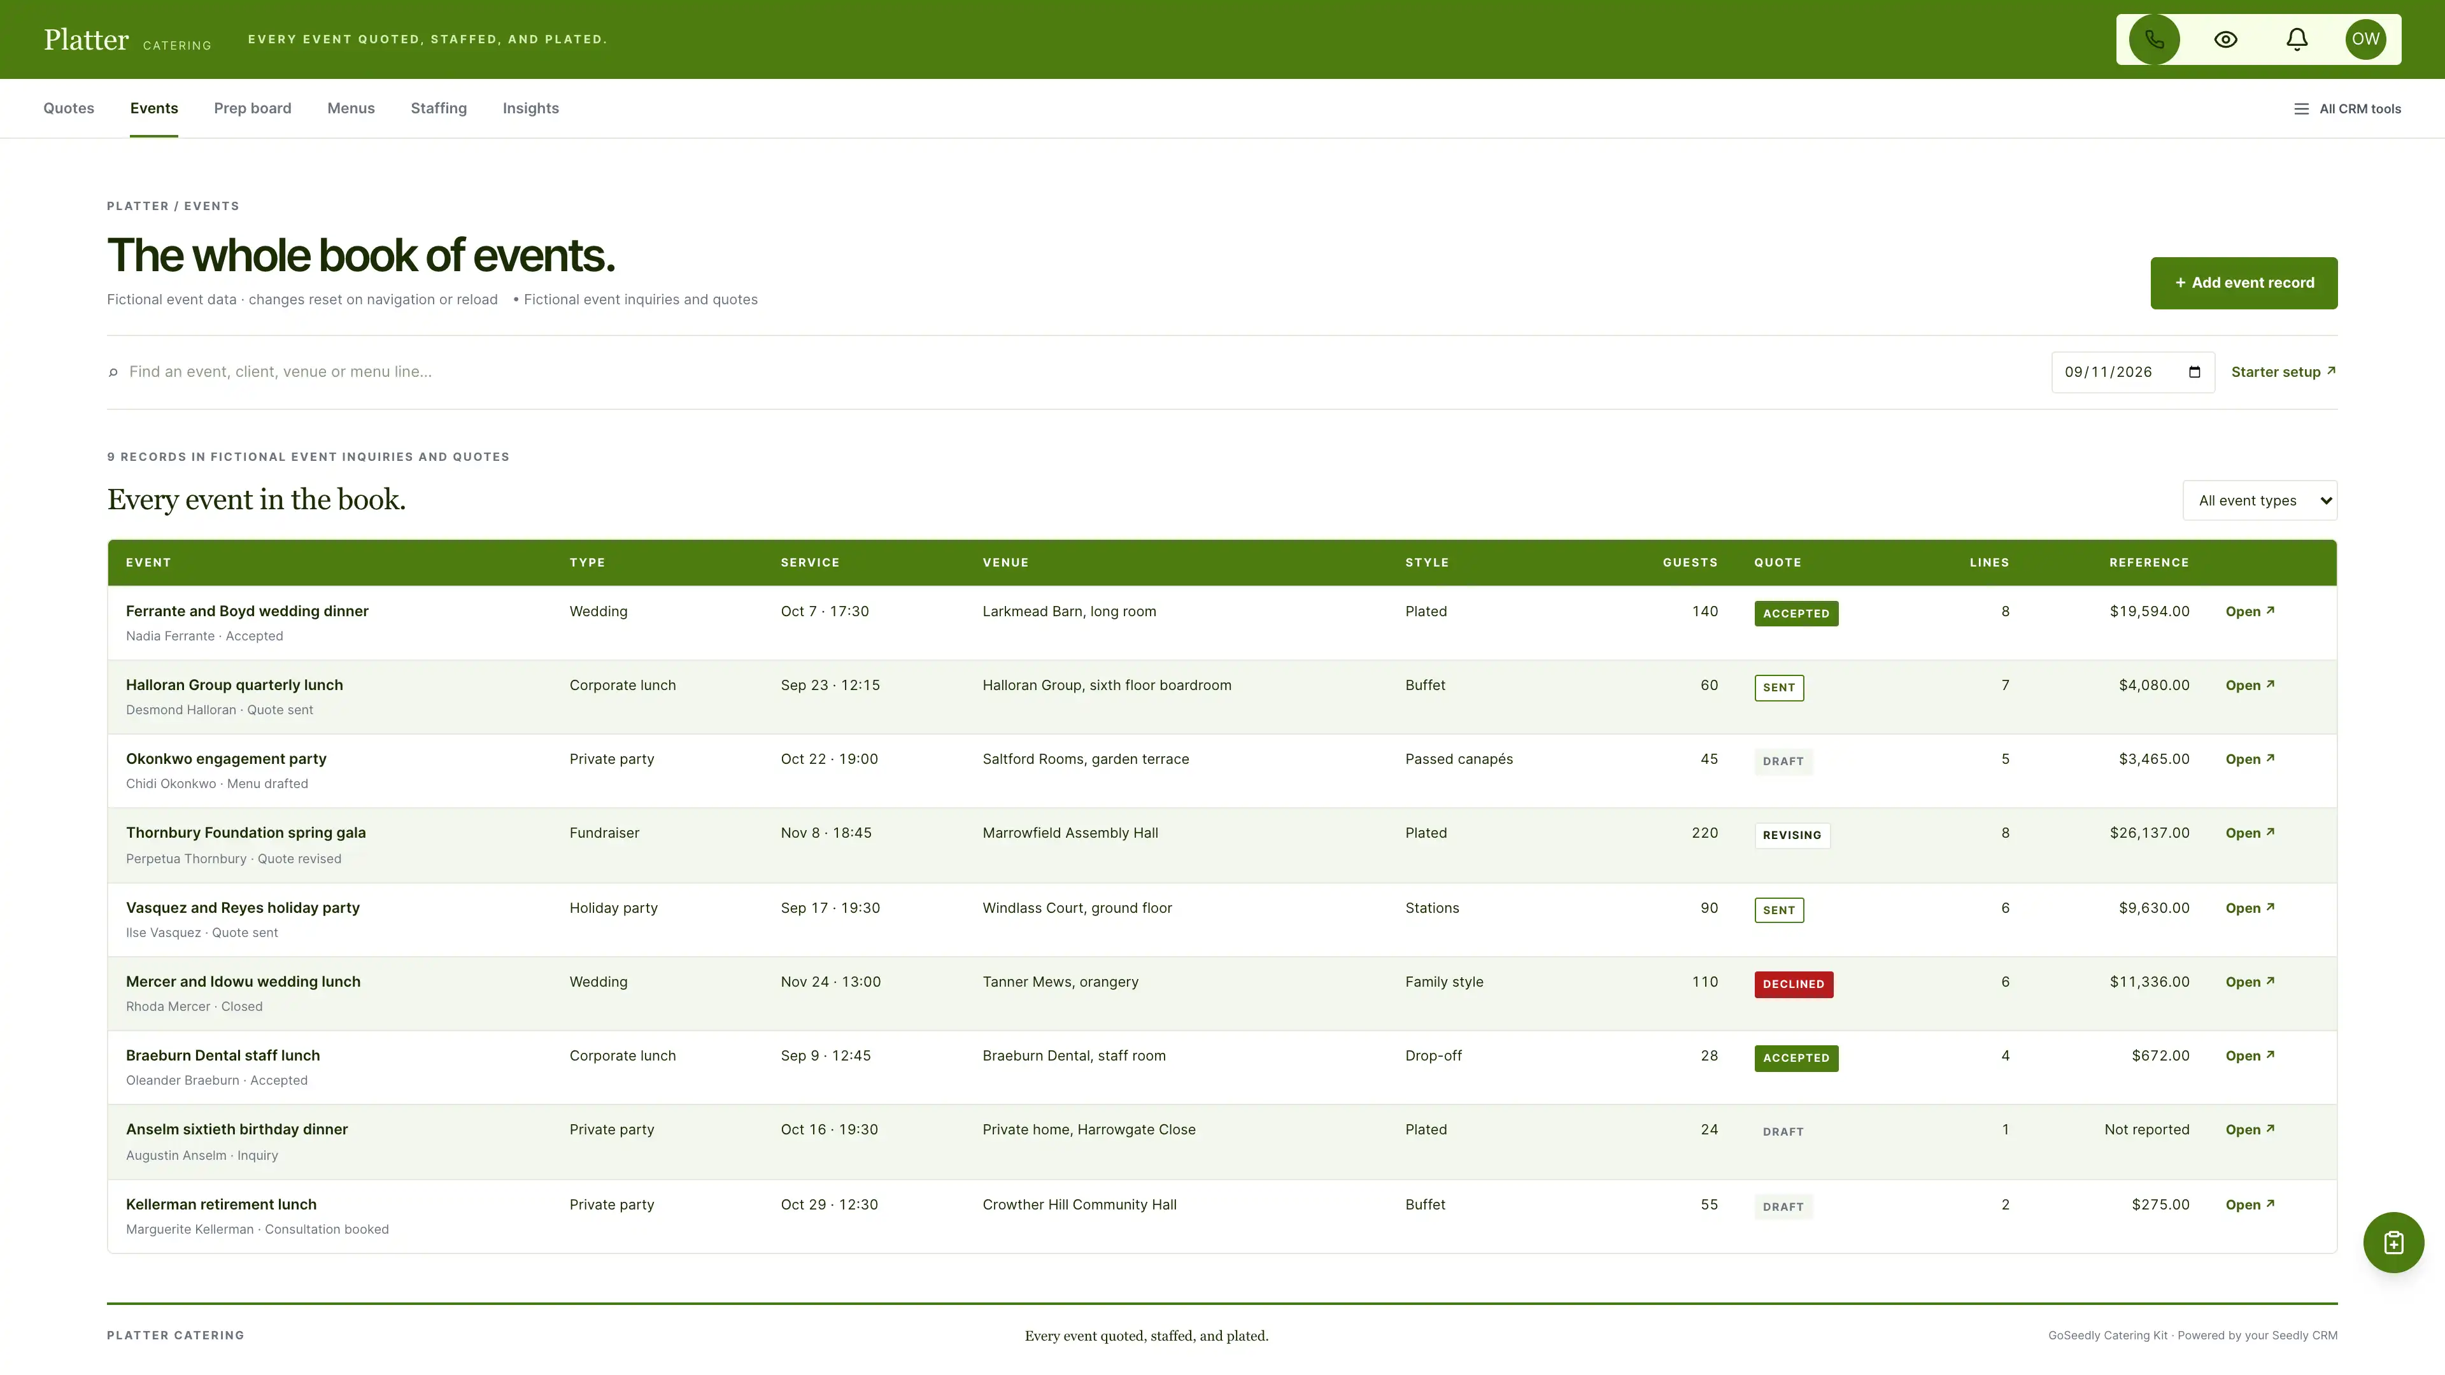Click the phone call icon in header

[2153, 39]
